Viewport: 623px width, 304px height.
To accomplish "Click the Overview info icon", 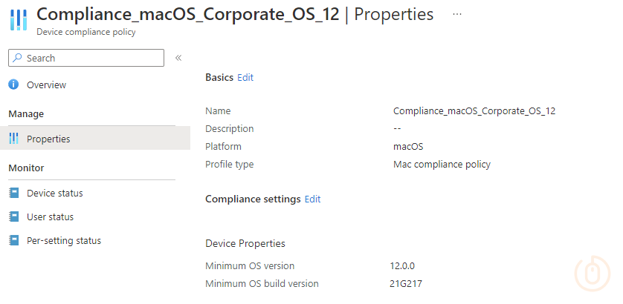I will point(13,85).
